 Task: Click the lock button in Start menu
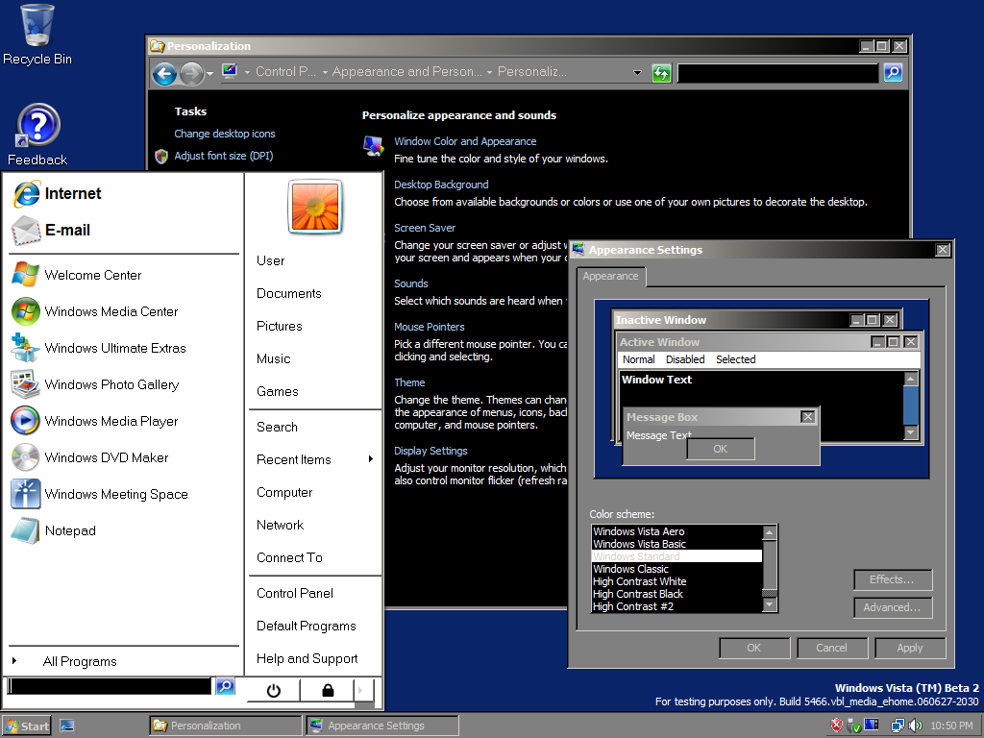coord(328,690)
